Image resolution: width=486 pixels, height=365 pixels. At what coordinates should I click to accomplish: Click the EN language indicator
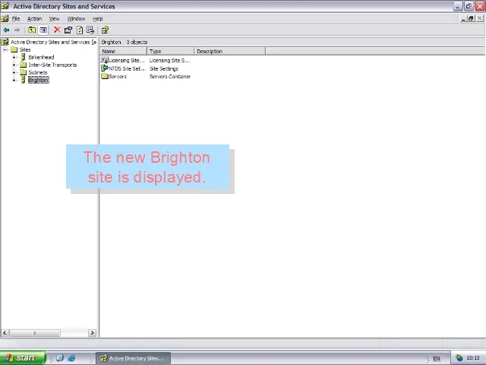(x=437, y=358)
